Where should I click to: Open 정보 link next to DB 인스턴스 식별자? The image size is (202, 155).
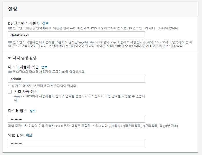45,23
